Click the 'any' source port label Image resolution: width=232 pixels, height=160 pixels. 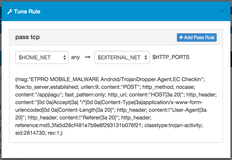pos(76,57)
